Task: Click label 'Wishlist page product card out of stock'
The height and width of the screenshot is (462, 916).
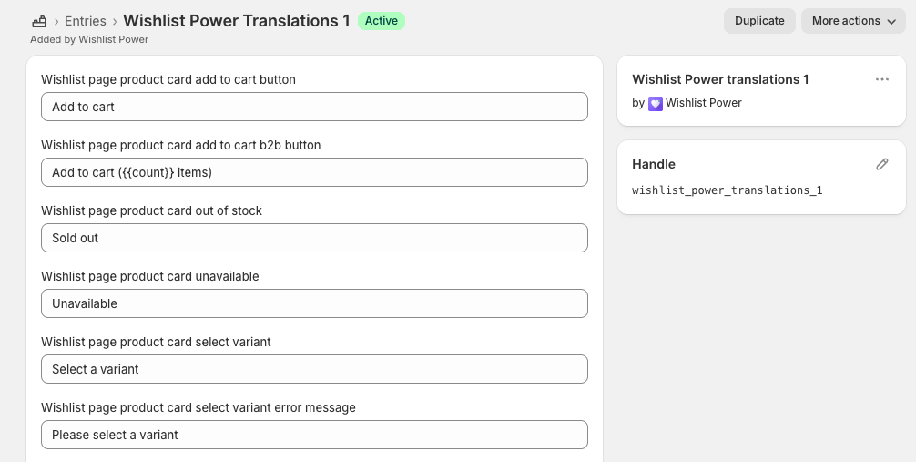Action: (151, 210)
